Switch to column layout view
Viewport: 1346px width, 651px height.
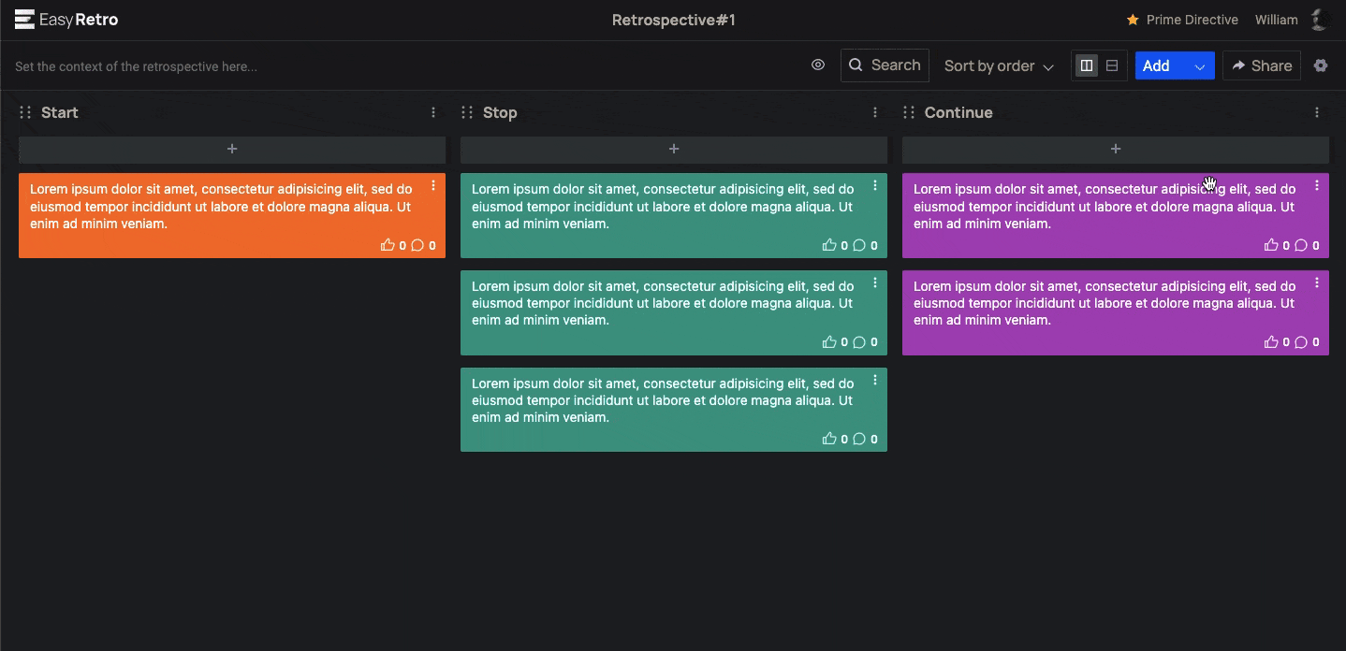coord(1087,65)
